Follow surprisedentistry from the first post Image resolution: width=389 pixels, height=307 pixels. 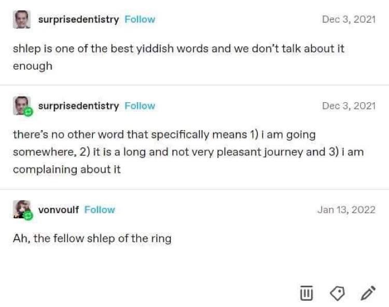pos(140,19)
